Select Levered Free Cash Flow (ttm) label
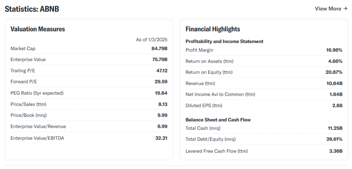Image resolution: width=352 pixels, height=169 pixels. pyautogui.click(x=217, y=151)
